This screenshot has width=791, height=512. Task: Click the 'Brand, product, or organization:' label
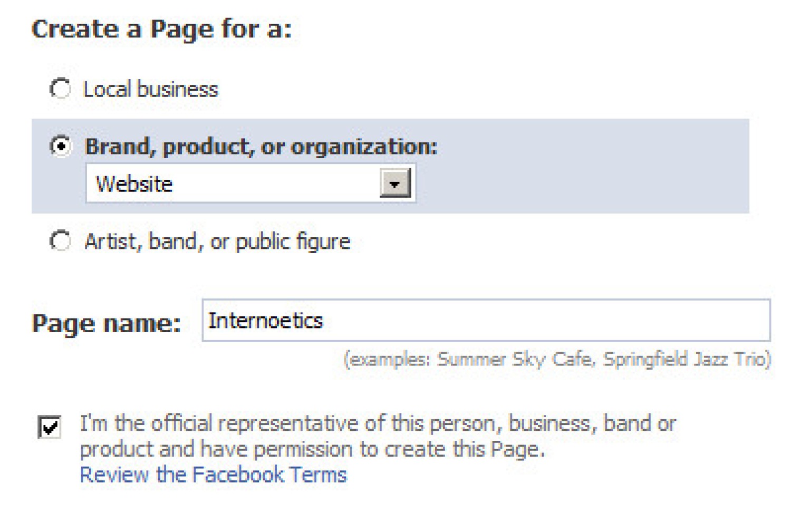point(261,146)
